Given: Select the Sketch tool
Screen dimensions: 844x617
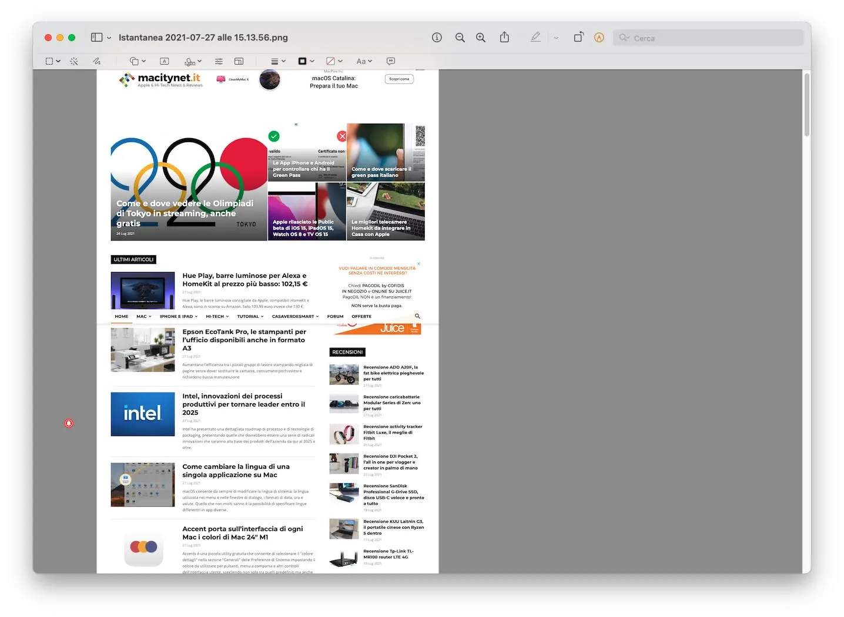Looking at the screenshot, I should (x=96, y=61).
